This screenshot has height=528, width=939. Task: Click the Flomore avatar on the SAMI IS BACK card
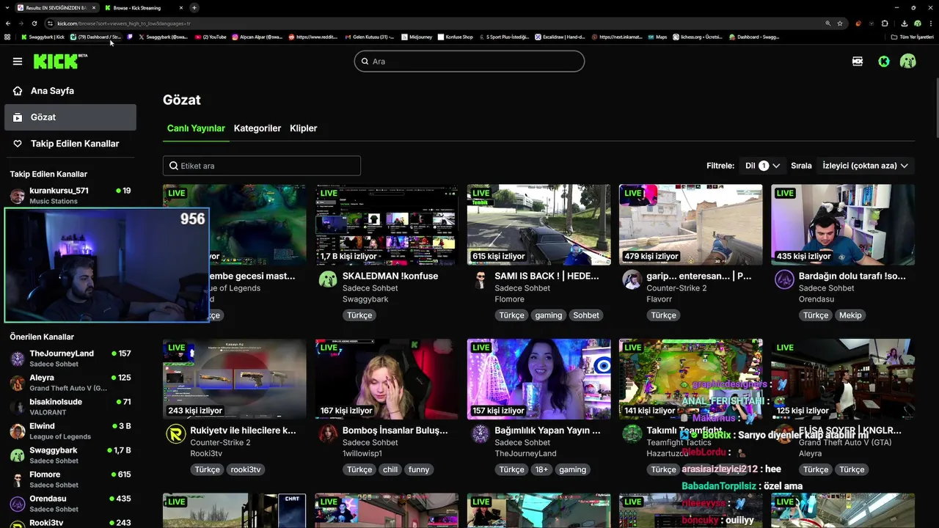coord(480,279)
